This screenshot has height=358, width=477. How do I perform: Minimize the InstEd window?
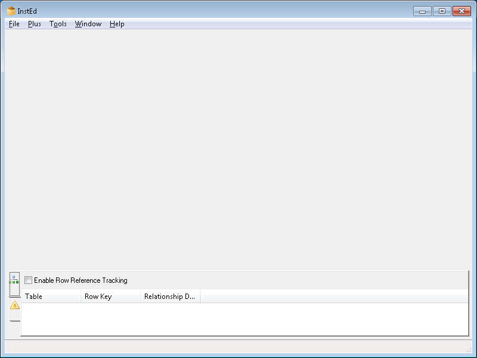[423, 10]
